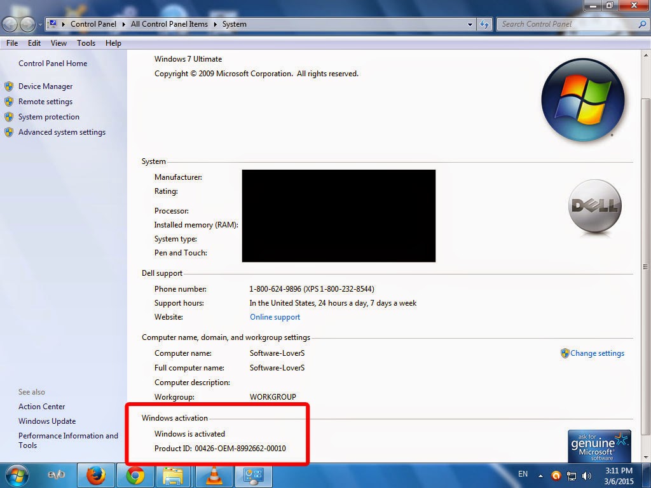651x488 pixels.
Task: Click the Back navigation arrow button
Action: 10,24
